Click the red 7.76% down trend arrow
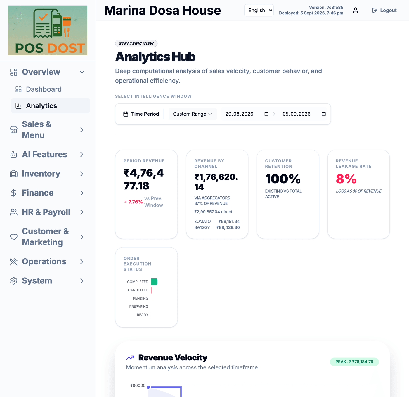Viewport: 409px width, 397px height. point(126,202)
